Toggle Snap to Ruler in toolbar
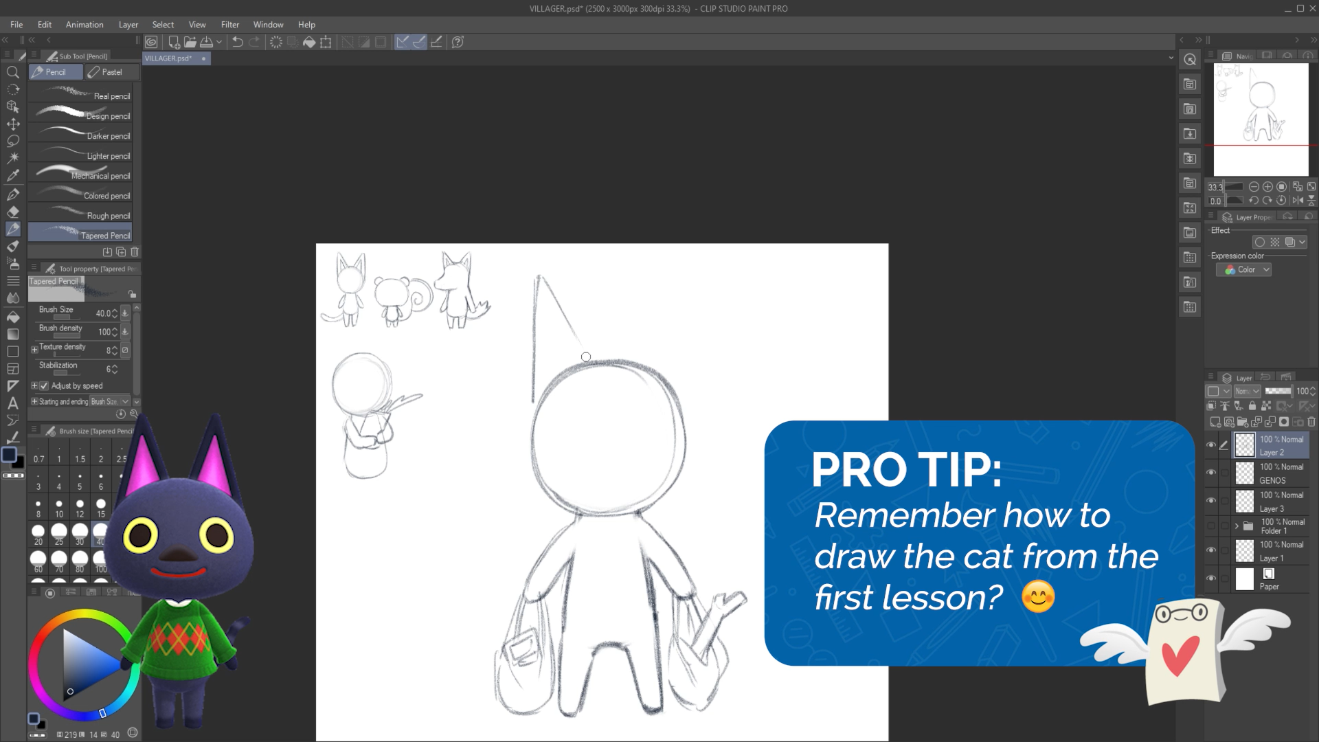 (403, 42)
